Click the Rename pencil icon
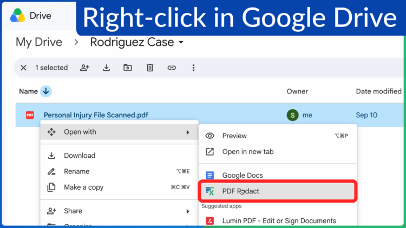This screenshot has height=228, width=406. [51, 171]
